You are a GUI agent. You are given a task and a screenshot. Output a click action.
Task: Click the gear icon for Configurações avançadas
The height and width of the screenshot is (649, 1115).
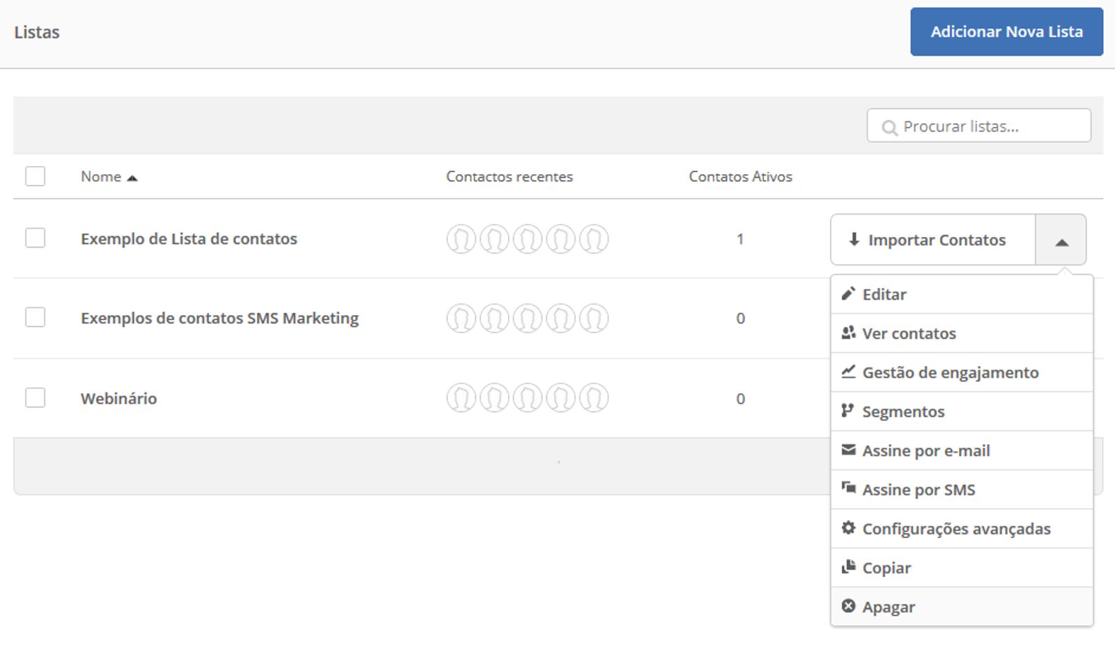click(848, 528)
